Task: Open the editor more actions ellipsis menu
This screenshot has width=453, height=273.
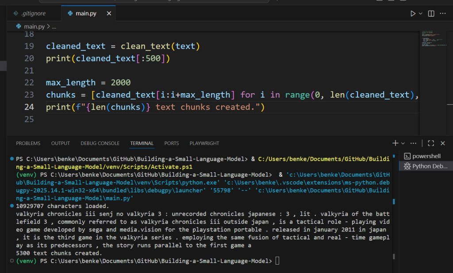Action: 442,13
